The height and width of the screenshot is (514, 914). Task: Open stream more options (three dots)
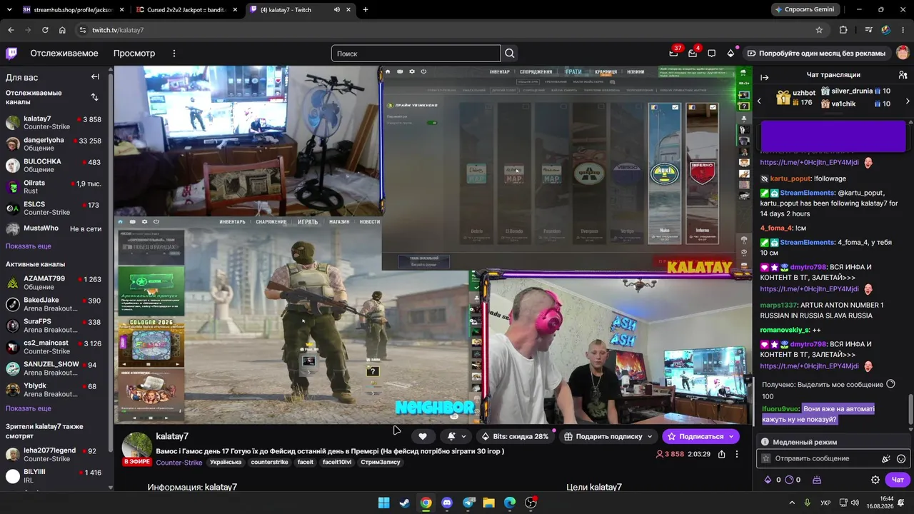tap(737, 454)
